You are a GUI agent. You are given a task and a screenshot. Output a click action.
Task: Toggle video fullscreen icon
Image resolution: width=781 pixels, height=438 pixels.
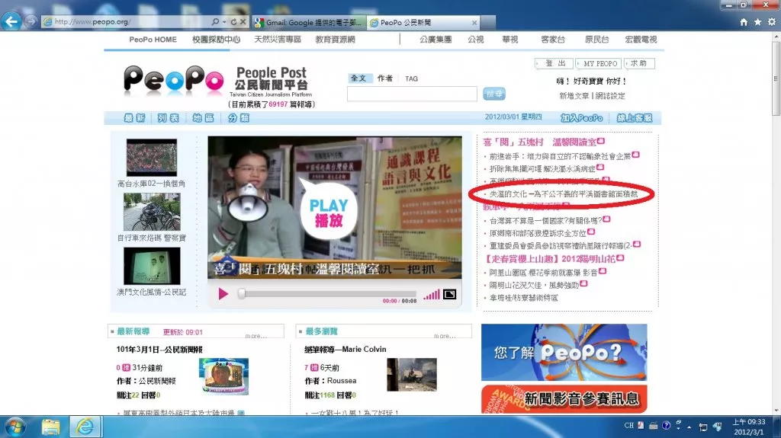[x=449, y=294]
